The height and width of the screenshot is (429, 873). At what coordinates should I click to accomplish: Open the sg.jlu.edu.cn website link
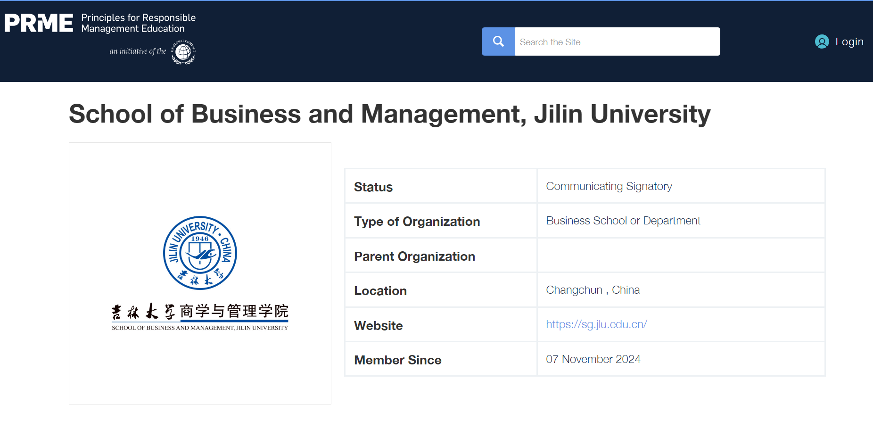[x=596, y=324]
